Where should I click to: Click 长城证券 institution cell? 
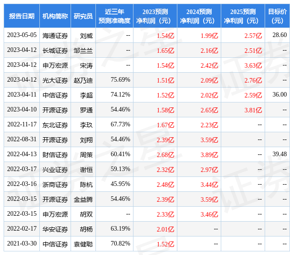55,51
